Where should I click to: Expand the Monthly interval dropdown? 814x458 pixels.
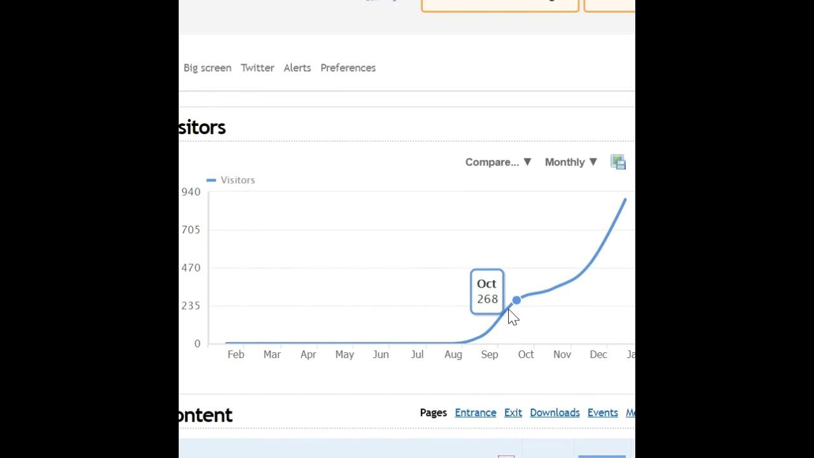click(x=570, y=162)
